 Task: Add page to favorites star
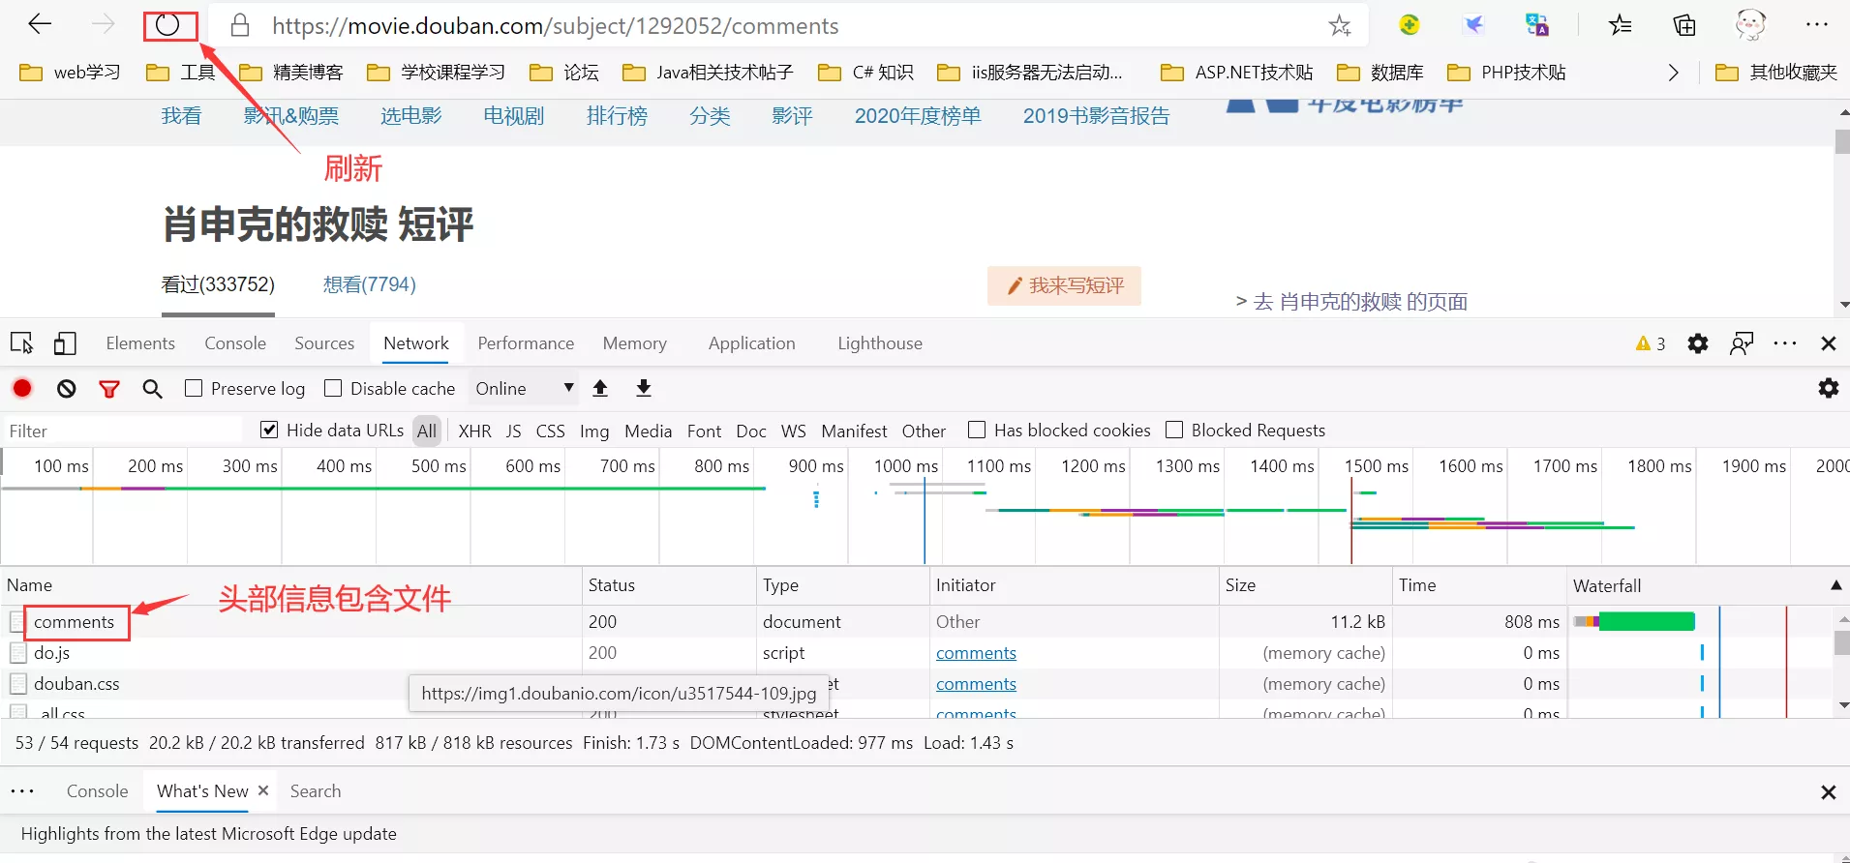click(x=1340, y=25)
